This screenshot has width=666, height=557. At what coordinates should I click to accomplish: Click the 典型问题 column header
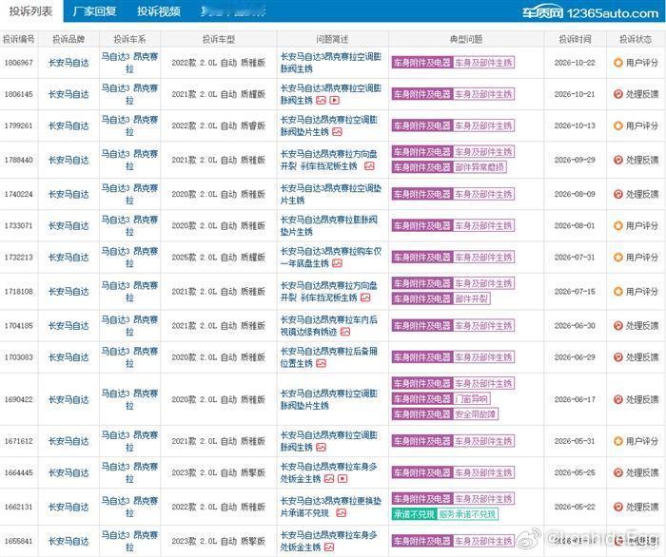466,39
